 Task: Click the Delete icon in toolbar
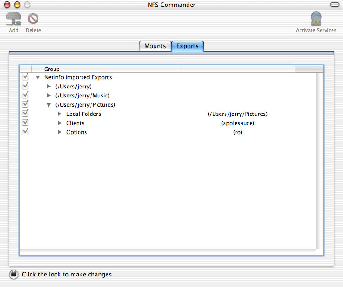click(33, 19)
